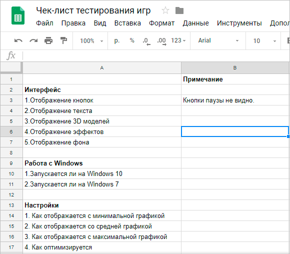
Task: Select cell Примечание
Action: pos(235,79)
